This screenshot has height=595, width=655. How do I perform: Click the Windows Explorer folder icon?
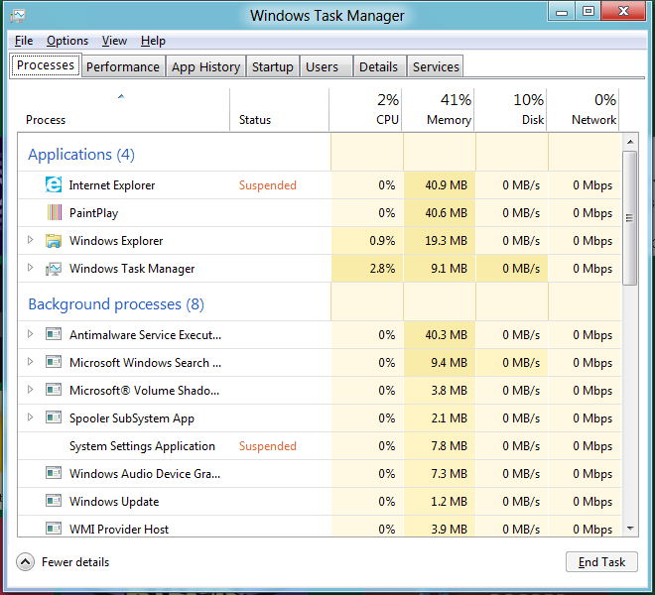point(54,241)
